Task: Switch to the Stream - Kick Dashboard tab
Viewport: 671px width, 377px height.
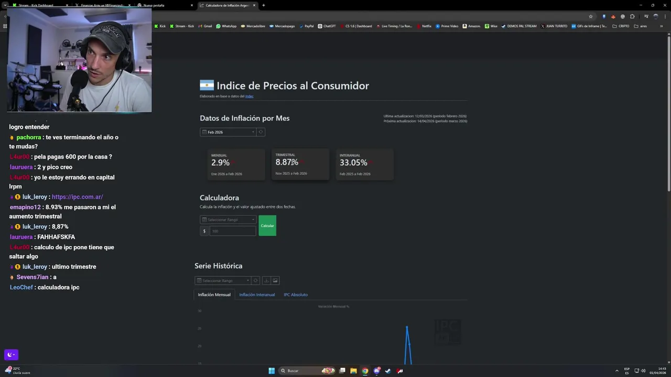Action: 39,5
